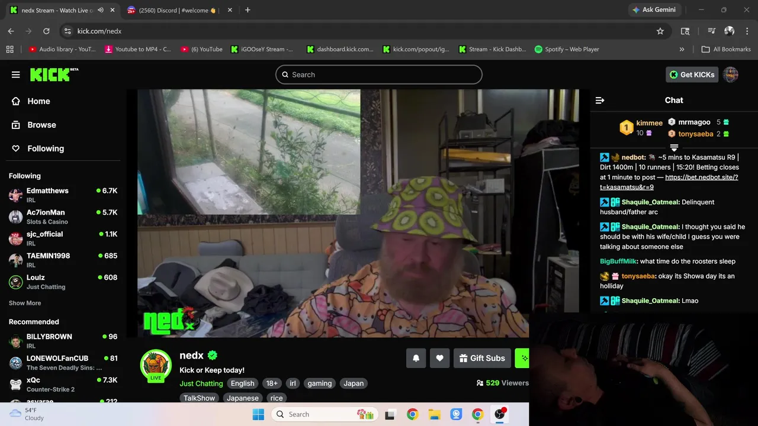Screen dimensions: 758x426
Task: Open sjc_official channel in Following list
Action: 63,238
